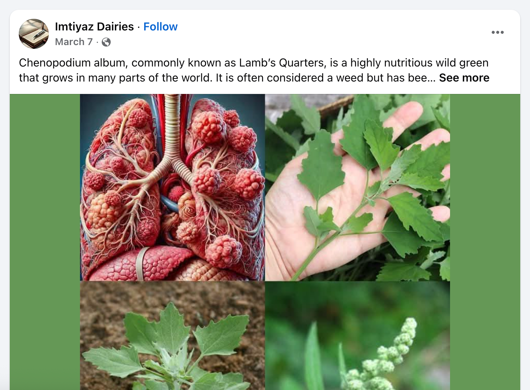Open the three-dot post options menu
The image size is (530, 390).
[x=498, y=32]
